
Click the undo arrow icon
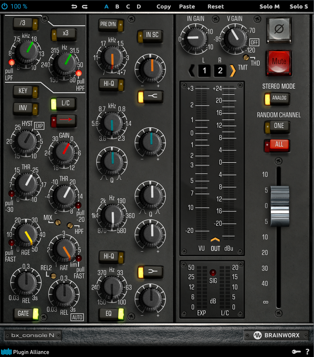tap(74, 6)
